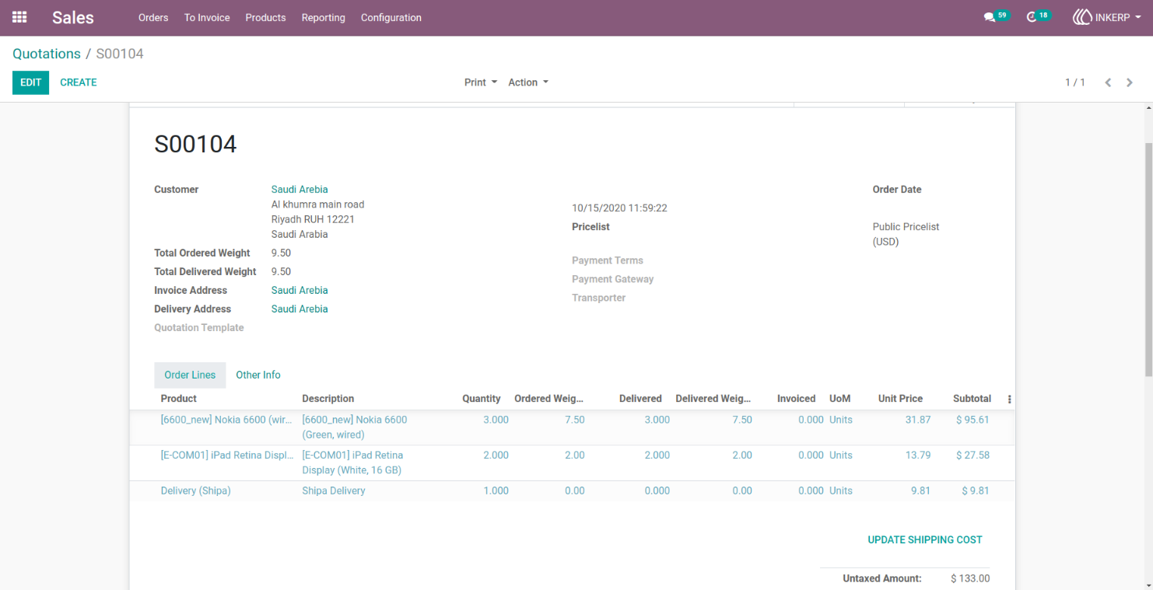The width and height of the screenshot is (1153, 590).
Task: Click the 1 / 1 pager counter
Action: pyautogui.click(x=1075, y=82)
